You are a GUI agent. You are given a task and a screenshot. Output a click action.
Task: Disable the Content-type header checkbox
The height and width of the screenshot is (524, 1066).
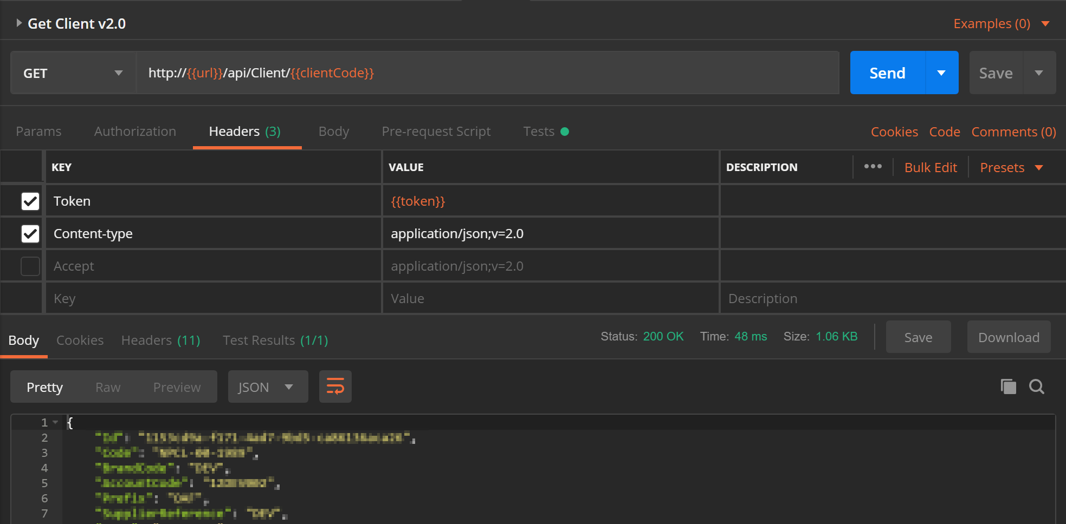[30, 234]
